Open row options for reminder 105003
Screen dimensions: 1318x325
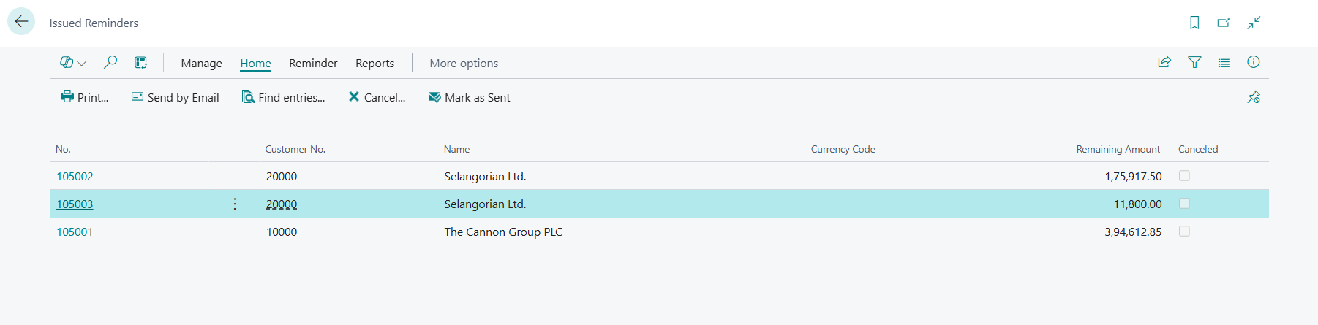coord(235,204)
